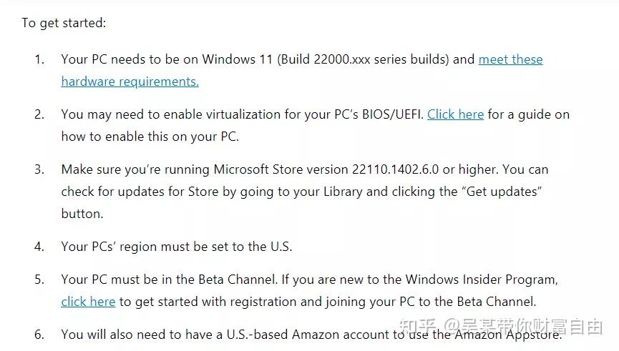Screen dimensions: 619x351
Task: Click the sentence about the PC's region
Action: [176, 247]
